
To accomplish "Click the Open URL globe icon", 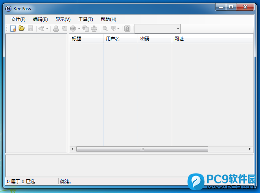I will click(73, 29).
